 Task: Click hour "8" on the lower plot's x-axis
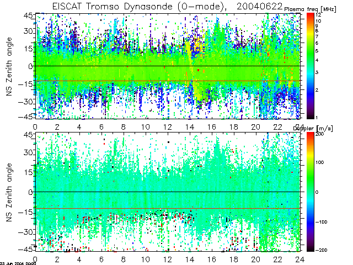tap(124, 259)
